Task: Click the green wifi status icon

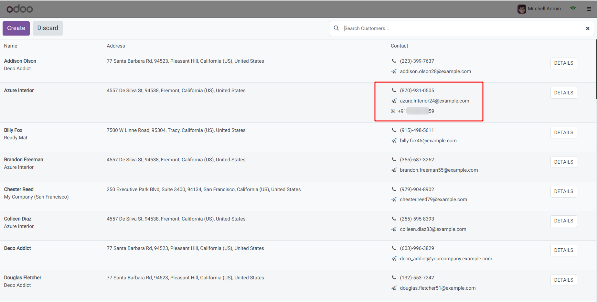Action: click(x=573, y=9)
